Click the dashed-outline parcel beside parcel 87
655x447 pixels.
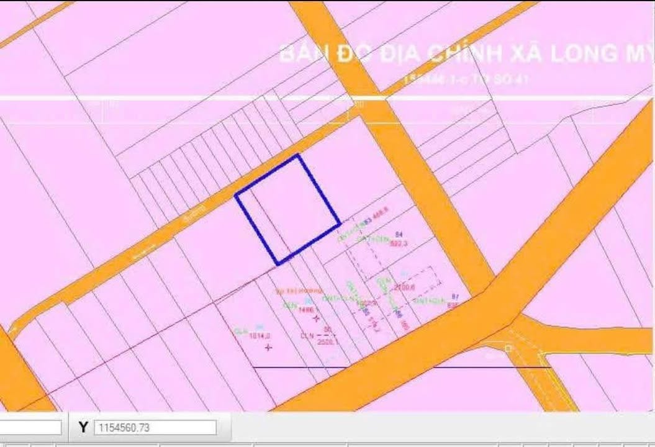click(425, 279)
